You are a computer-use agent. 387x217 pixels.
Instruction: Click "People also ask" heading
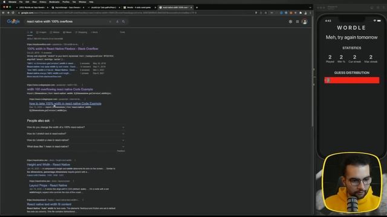click(x=38, y=121)
